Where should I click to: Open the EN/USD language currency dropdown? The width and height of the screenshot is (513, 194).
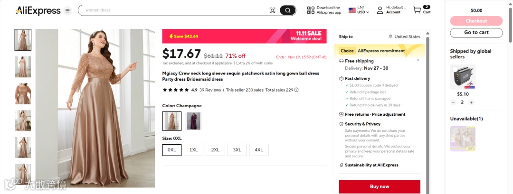(359, 10)
